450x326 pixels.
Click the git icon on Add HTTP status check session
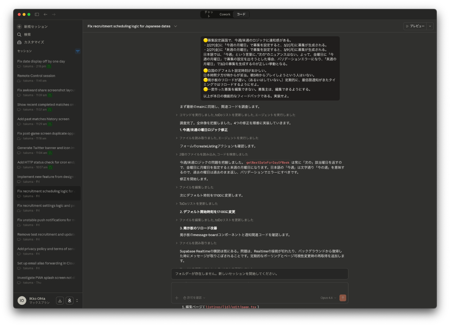coord(50,167)
